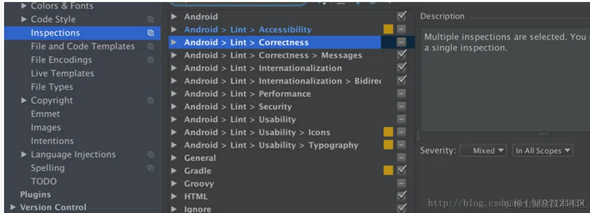Expand the Lint > Correctness group arrow
590x213 pixels.
174,42
